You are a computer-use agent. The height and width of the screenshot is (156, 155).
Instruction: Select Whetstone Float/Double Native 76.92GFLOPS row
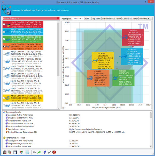pyautogui.click(x=76, y=126)
